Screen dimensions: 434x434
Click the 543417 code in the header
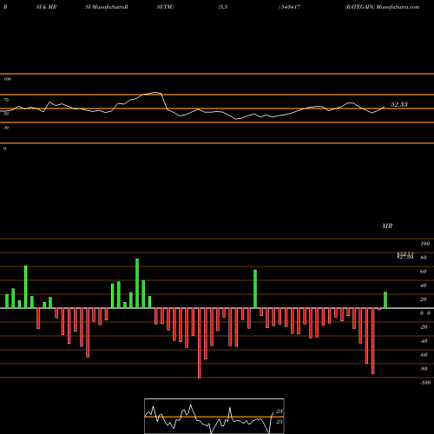click(290, 7)
